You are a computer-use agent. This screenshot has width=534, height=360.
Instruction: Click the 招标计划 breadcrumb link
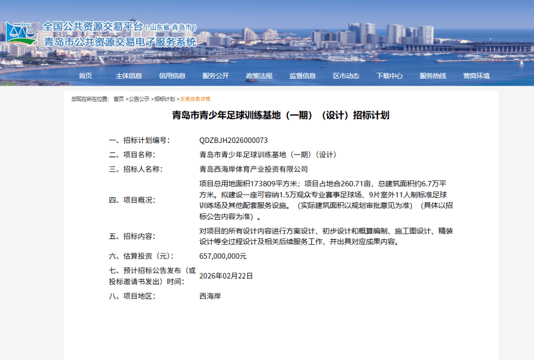click(165, 99)
